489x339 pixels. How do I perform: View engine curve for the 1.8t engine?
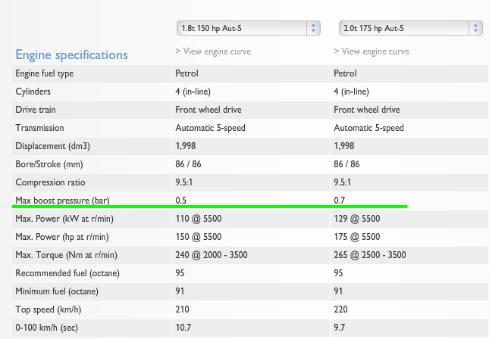click(x=213, y=52)
